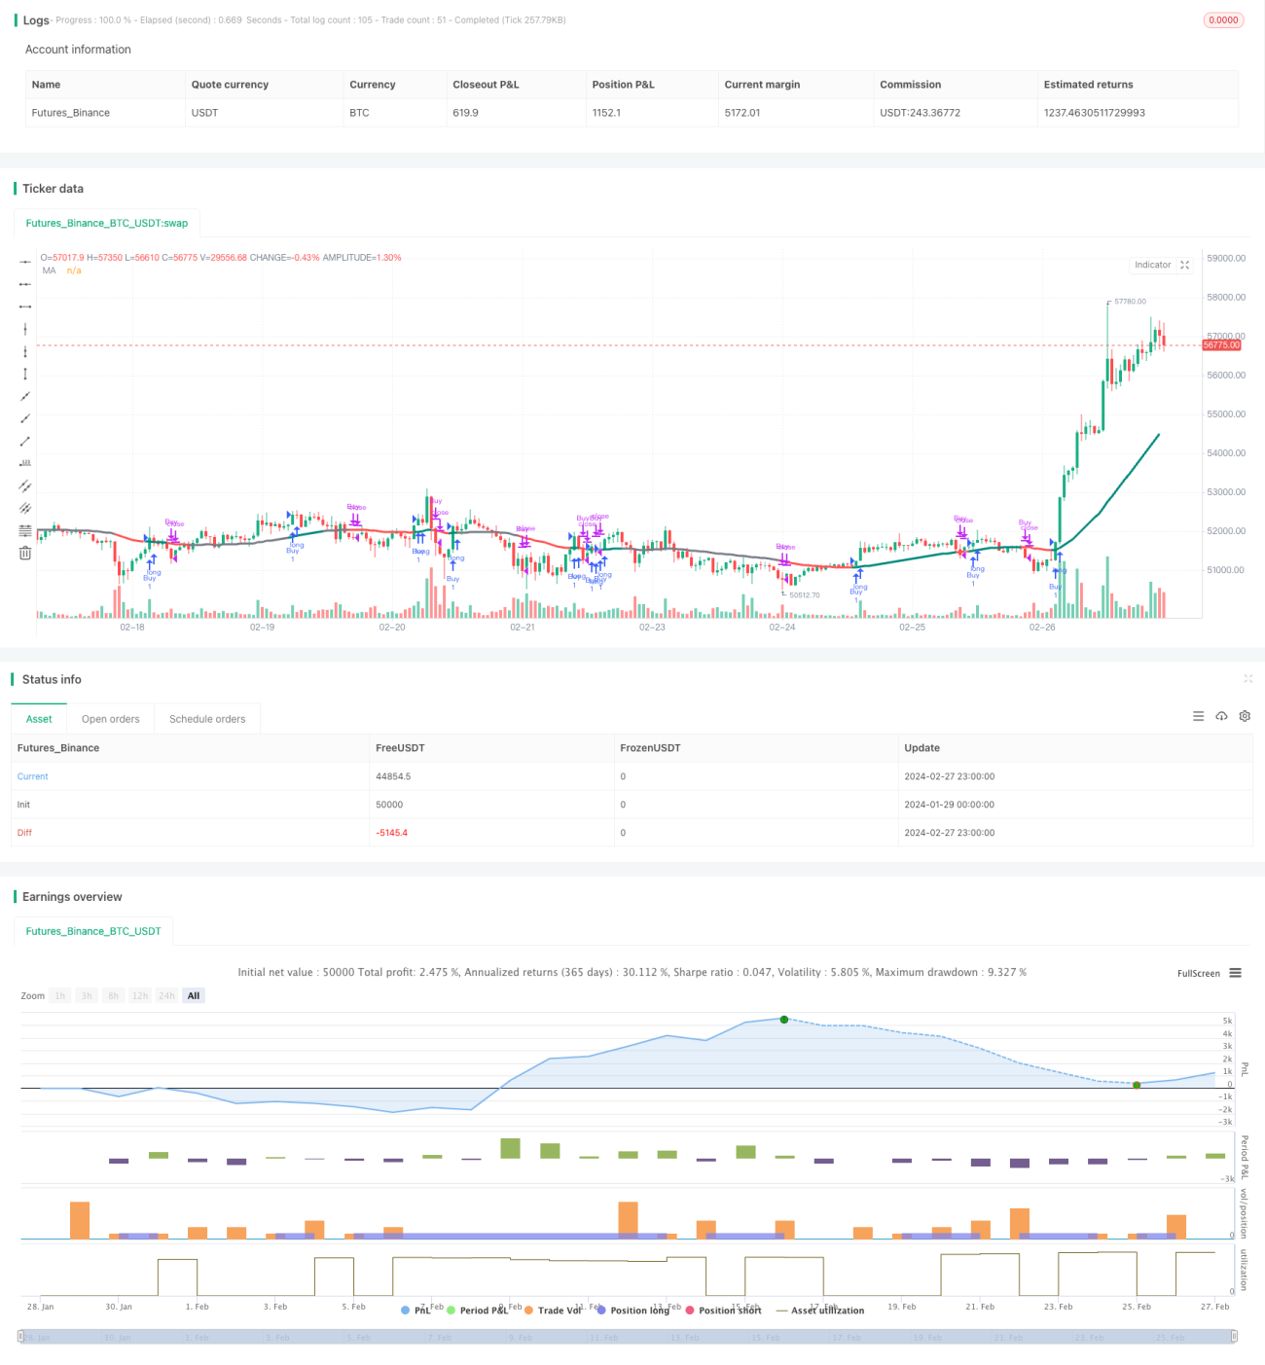Click the expand icon beside Indicator
Viewport: 1265px width, 1365px height.
coord(1184,265)
